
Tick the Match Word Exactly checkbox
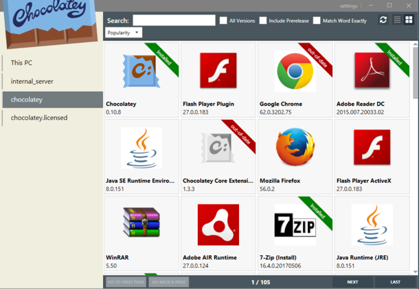(317, 21)
